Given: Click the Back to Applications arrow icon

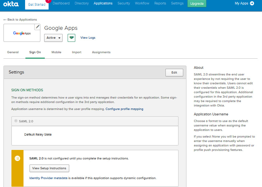Looking at the screenshot, I should [5, 20].
